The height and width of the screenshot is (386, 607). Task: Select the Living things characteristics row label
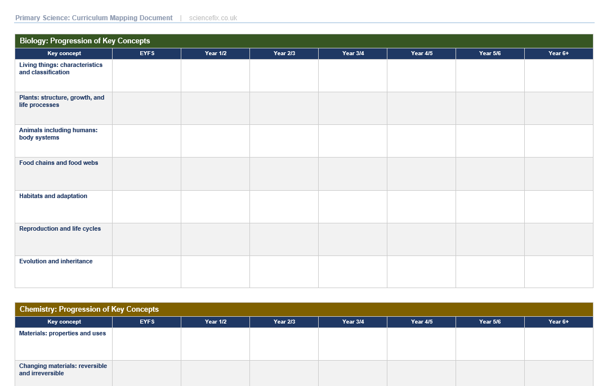pyautogui.click(x=61, y=69)
